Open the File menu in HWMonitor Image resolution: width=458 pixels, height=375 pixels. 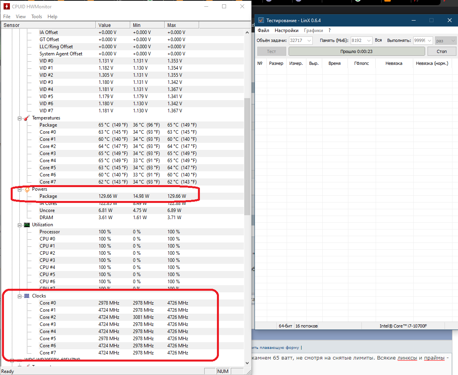7,17
